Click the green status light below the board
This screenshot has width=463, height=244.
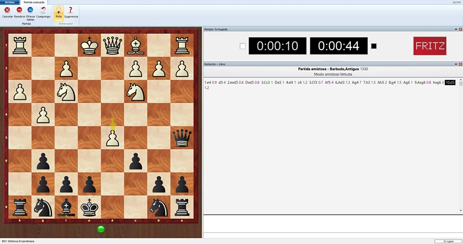point(101,229)
